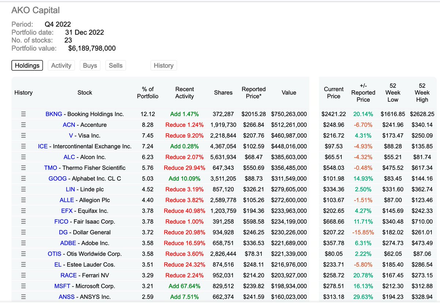Image resolution: width=440 pixels, height=303 pixels.
Task: Select the 'Add 67.64%' activity cell
Action: 184,286
